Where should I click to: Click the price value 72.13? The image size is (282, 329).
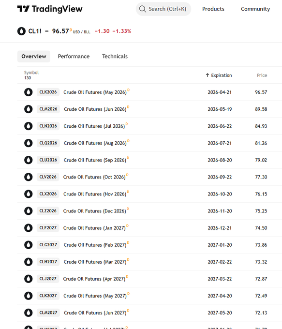click(261, 313)
